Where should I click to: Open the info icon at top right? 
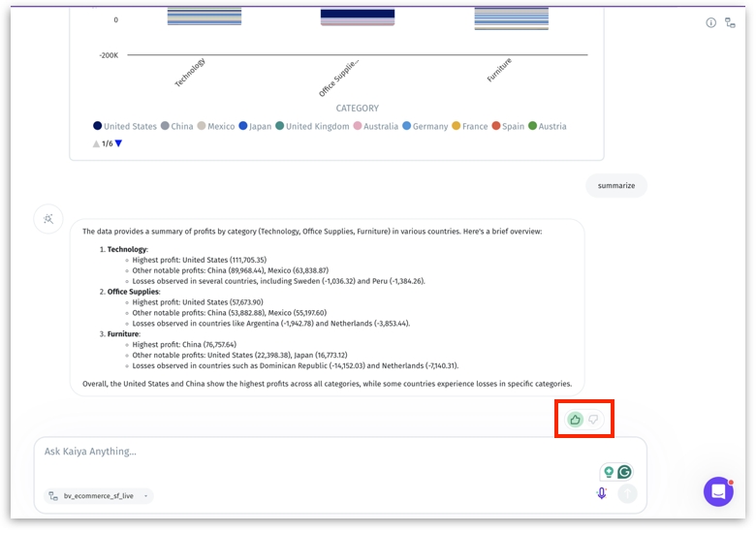point(710,22)
